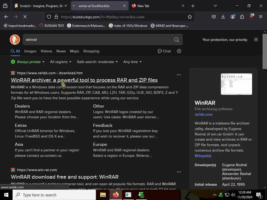
Task: Go back with the back arrow
Action: (6, 17)
